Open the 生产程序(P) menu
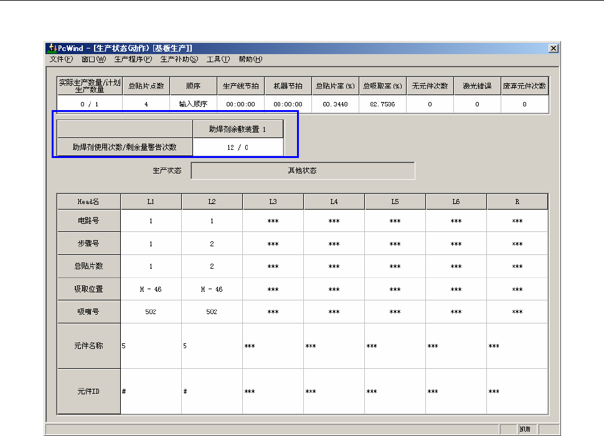The height and width of the screenshot is (436, 604). click(x=133, y=59)
